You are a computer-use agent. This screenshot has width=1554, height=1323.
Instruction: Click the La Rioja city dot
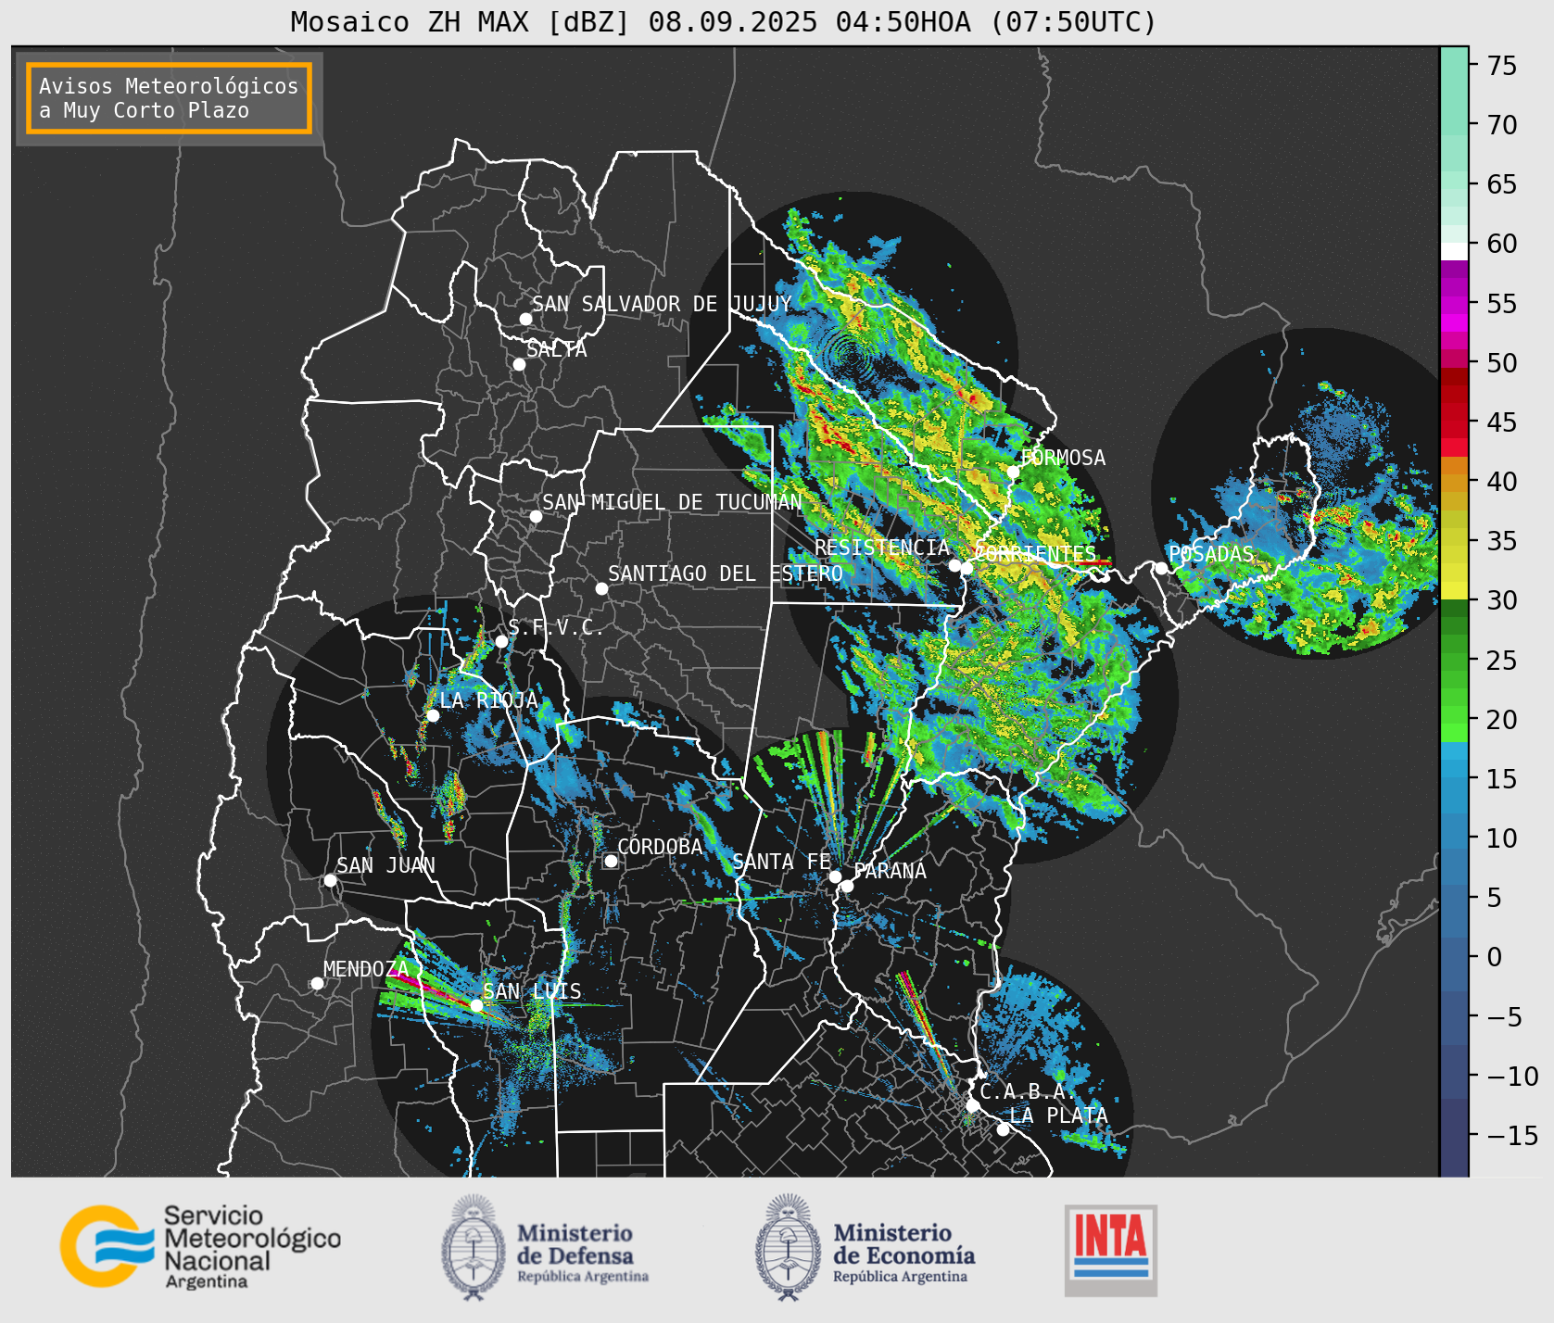433,715
